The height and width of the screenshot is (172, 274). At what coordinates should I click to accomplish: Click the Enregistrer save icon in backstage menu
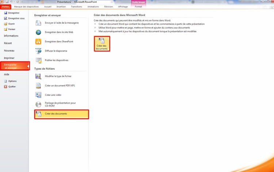tap(5, 13)
